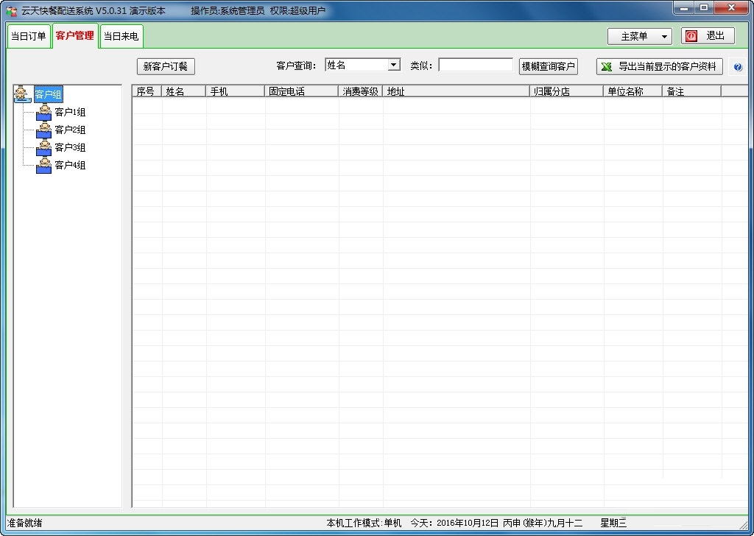Click the 客户2组 group icon
Screen dimensions: 754x536
[x=43, y=130]
